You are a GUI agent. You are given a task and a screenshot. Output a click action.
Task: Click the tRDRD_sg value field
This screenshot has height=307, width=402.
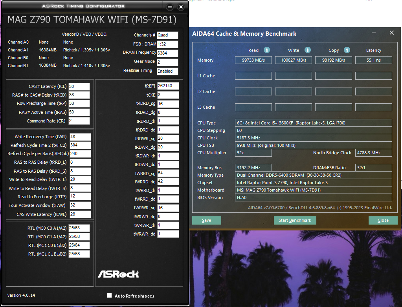(x=168, y=104)
